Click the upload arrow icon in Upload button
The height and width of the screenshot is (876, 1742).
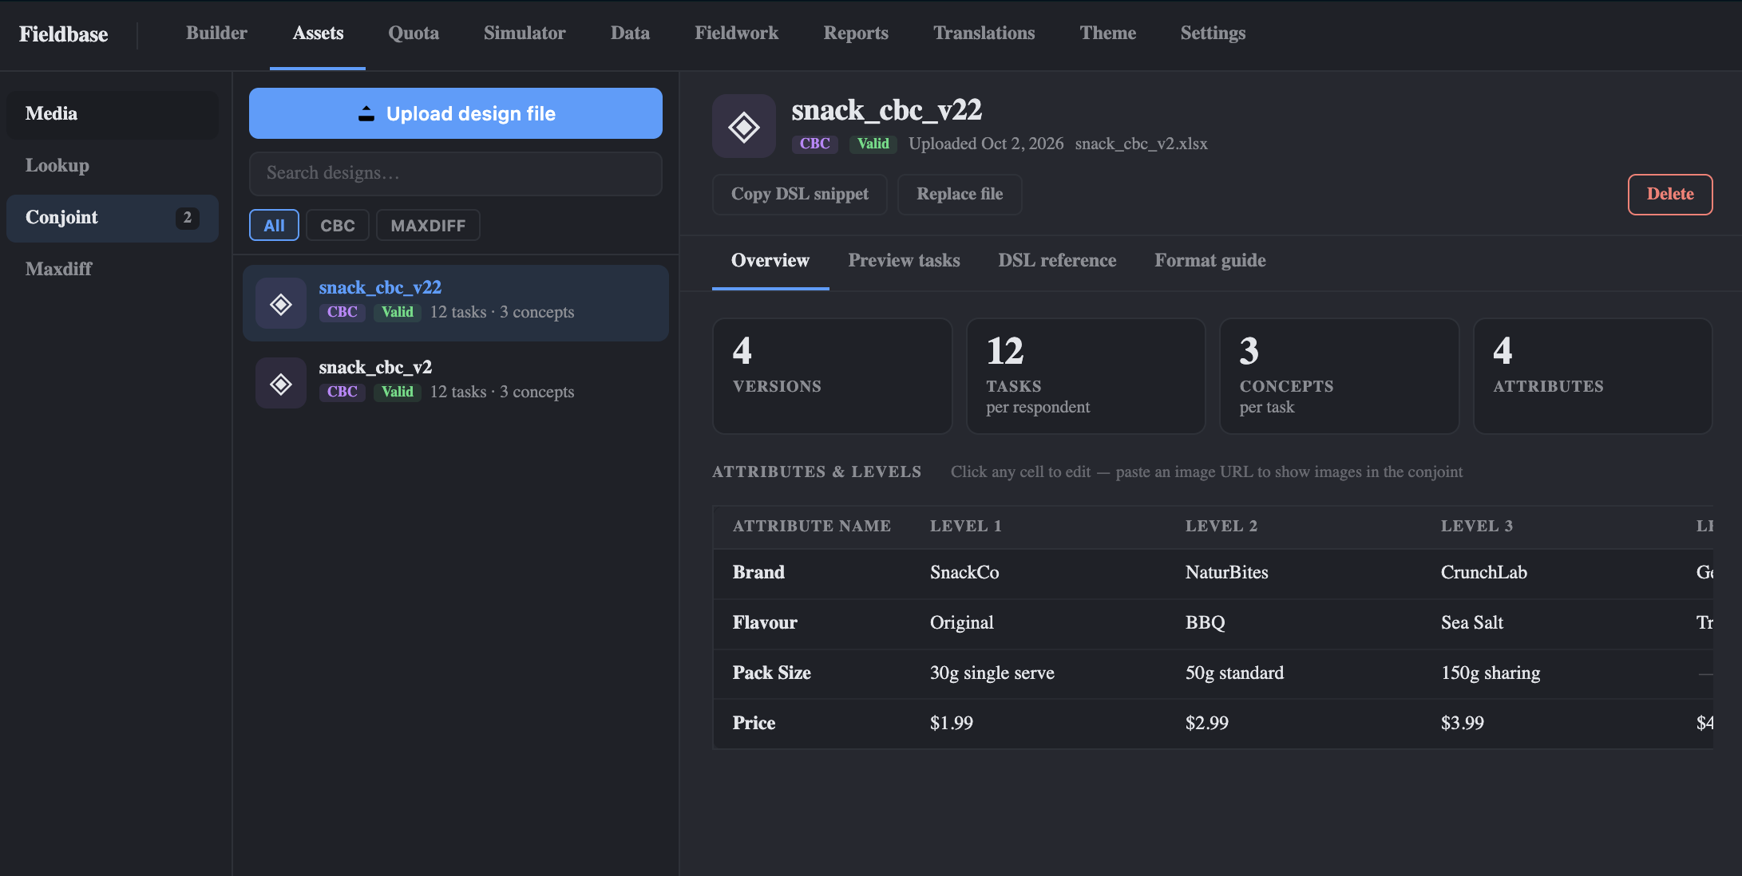tap(366, 113)
